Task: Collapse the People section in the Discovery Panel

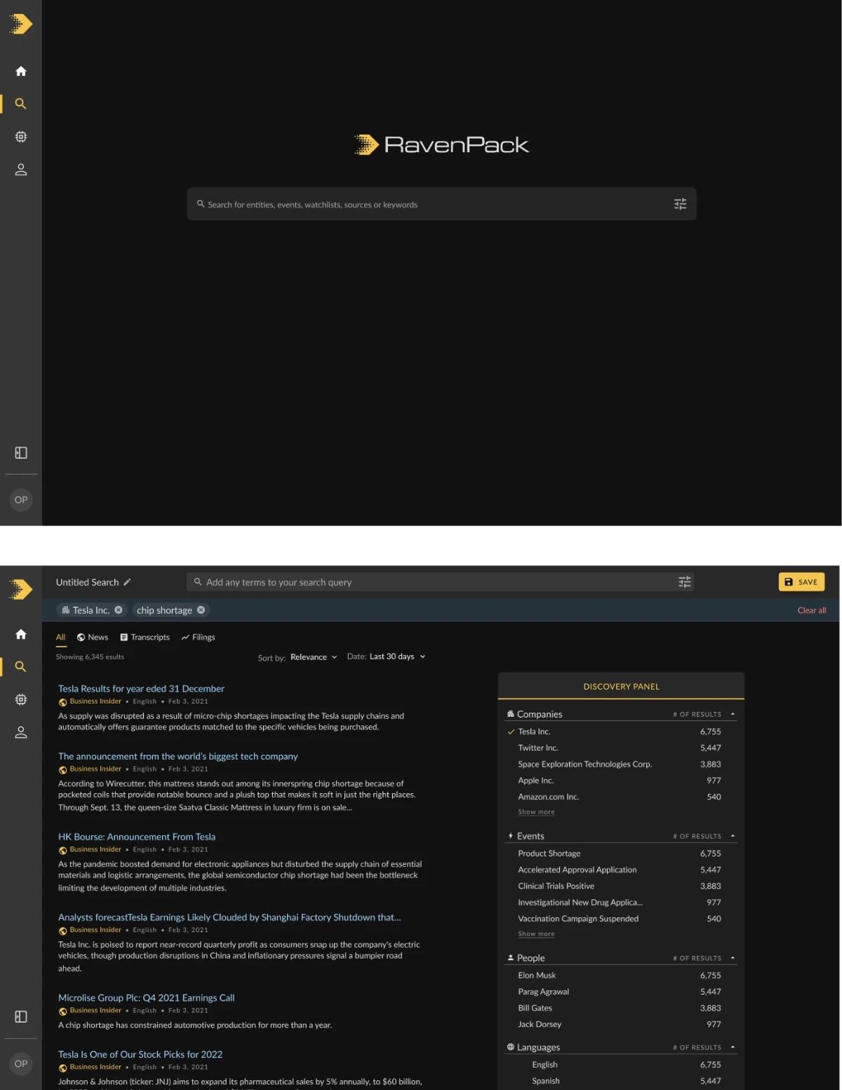Action: (733, 958)
